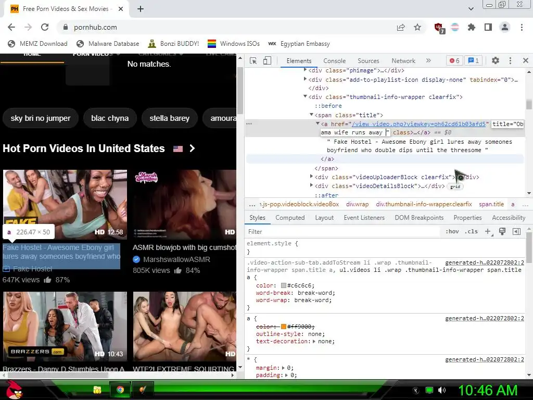The image size is (533, 400).
Task: Expand the margin shorthand property
Action: click(x=283, y=368)
